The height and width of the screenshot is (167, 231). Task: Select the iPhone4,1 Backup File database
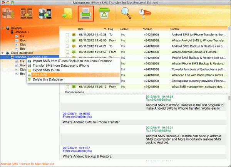31,57
